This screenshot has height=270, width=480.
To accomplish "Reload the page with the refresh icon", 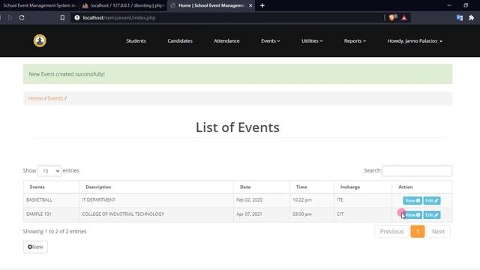I will click(22, 18).
